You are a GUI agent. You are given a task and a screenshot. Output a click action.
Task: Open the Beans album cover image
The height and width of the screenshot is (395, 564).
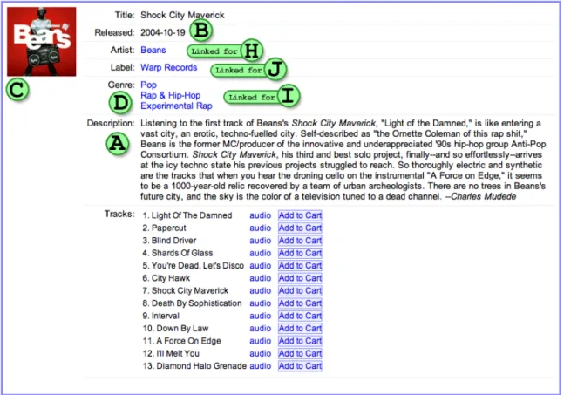point(41,41)
